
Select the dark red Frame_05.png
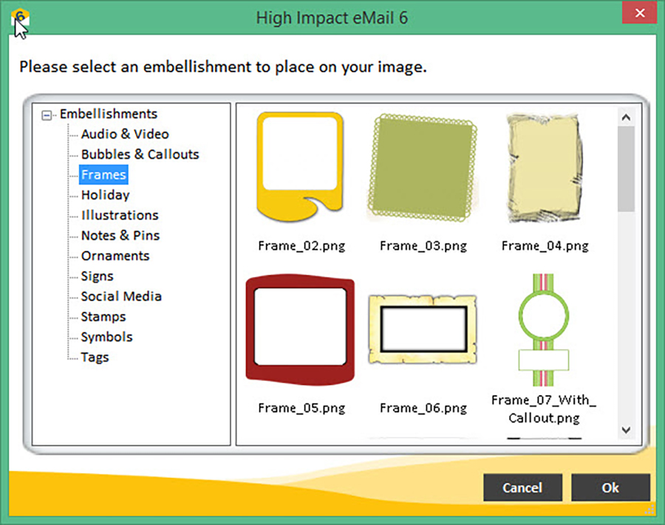pos(300,329)
